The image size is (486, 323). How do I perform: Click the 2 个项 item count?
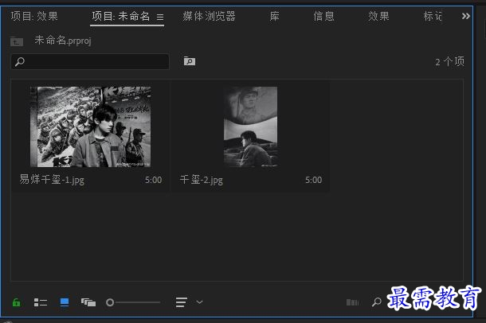(x=449, y=61)
